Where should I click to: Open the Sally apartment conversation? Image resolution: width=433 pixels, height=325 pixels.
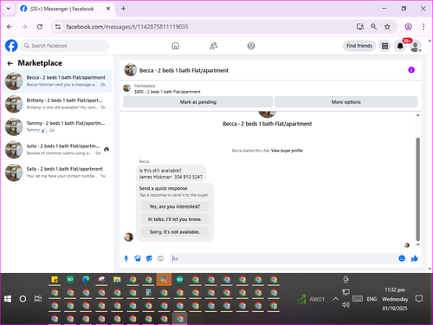click(x=57, y=172)
